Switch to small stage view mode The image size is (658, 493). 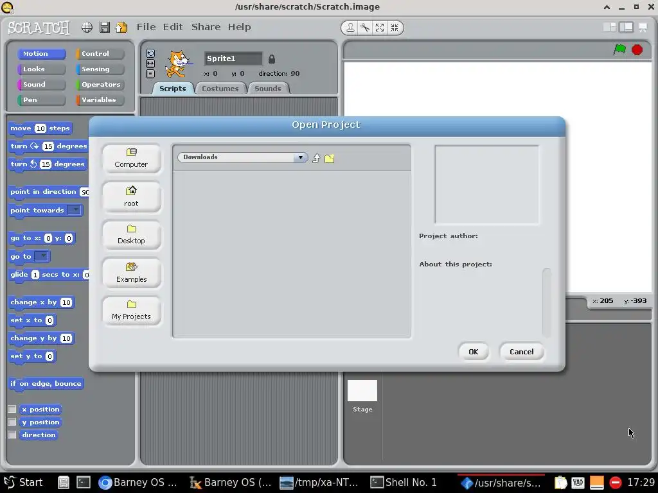pyautogui.click(x=609, y=27)
